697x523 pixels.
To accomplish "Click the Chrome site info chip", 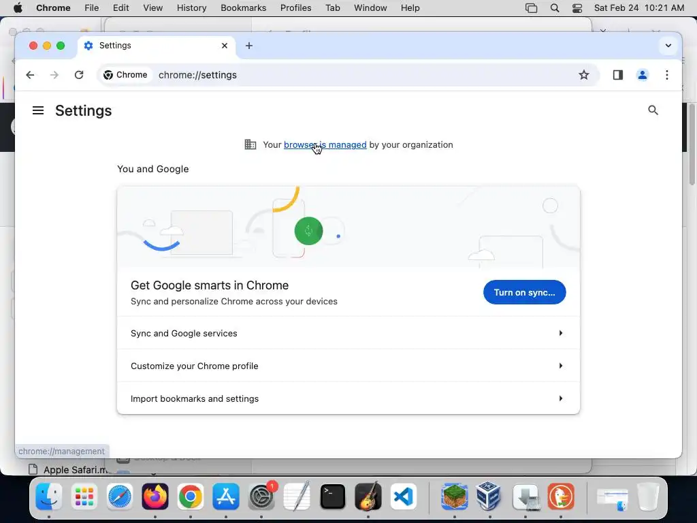I will tap(125, 75).
